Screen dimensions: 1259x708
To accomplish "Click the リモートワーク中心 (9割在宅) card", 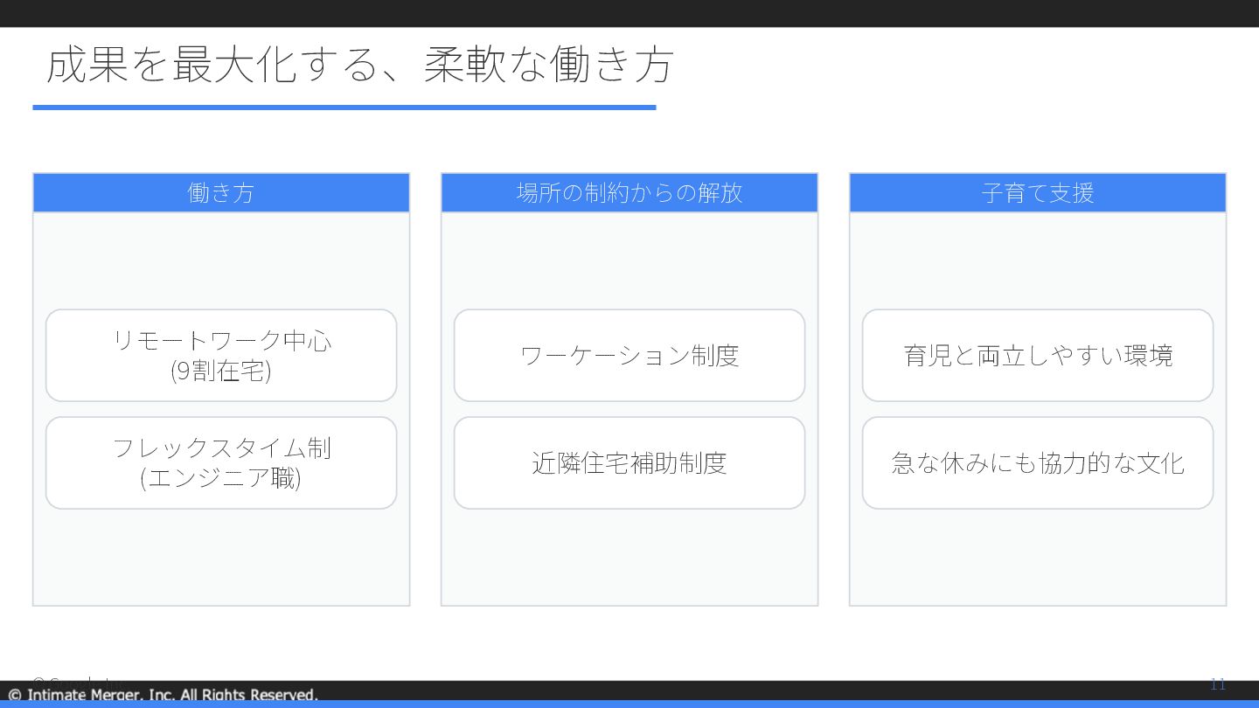I will click(221, 355).
